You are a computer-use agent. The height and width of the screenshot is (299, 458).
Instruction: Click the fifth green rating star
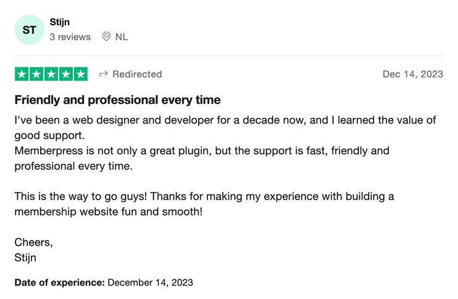tap(81, 74)
